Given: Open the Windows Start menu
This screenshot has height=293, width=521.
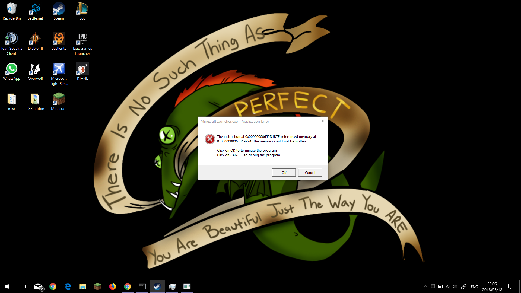Looking at the screenshot, I should [x=7, y=286].
